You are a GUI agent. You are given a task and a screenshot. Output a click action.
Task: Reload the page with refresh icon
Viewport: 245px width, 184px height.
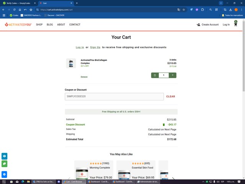pyautogui.click(x=15, y=10)
